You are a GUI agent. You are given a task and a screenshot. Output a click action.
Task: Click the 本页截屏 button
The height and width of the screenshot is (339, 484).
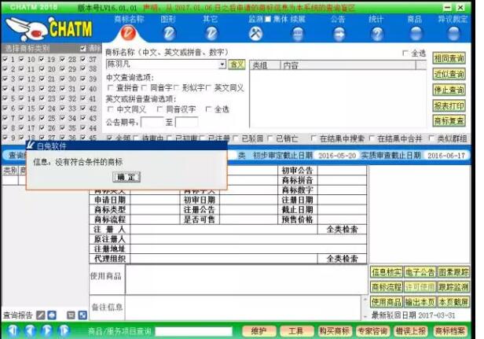click(x=453, y=301)
